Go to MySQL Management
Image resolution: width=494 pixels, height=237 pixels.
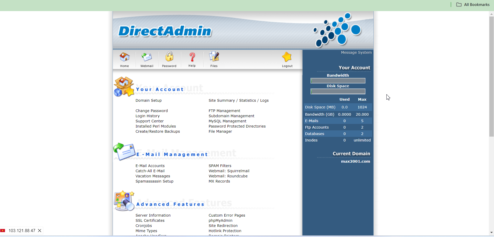[x=227, y=121]
